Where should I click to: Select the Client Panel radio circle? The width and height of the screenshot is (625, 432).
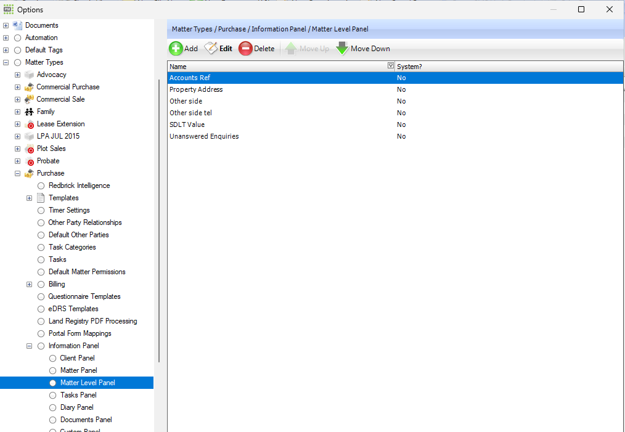click(52, 358)
